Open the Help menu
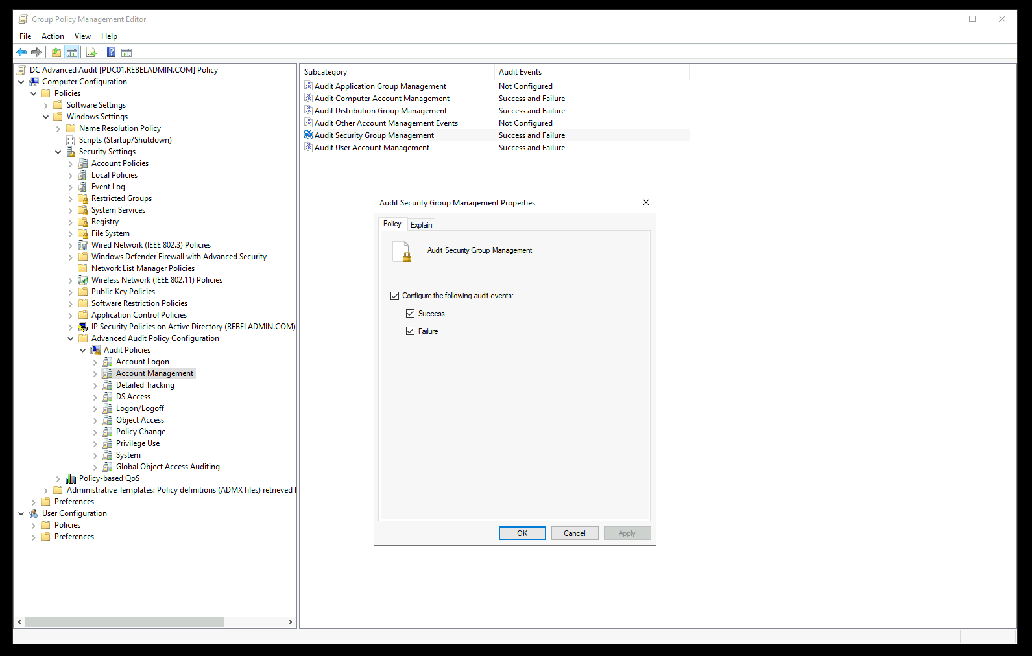The height and width of the screenshot is (656, 1032). pyautogui.click(x=109, y=36)
